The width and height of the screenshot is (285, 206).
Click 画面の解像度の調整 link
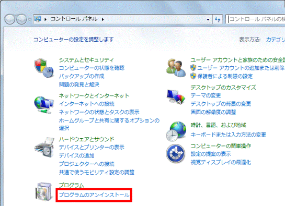point(213,112)
